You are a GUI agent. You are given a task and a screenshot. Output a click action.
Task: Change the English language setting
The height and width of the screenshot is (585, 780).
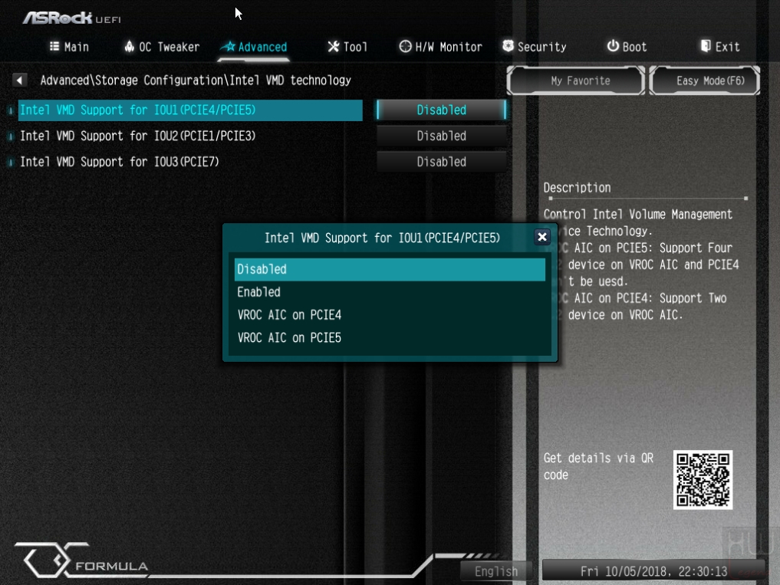[496, 571]
